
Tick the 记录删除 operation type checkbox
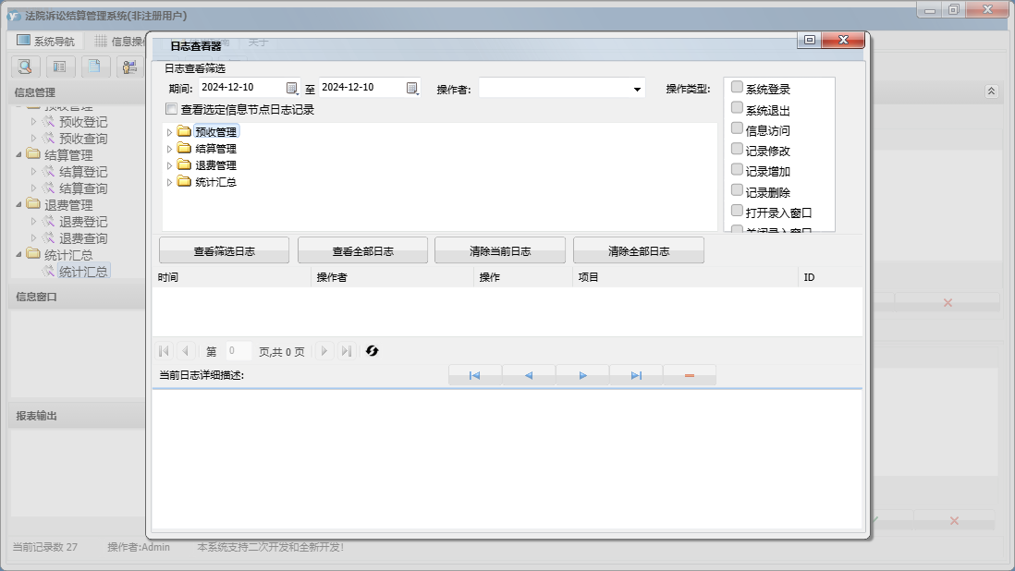737,190
